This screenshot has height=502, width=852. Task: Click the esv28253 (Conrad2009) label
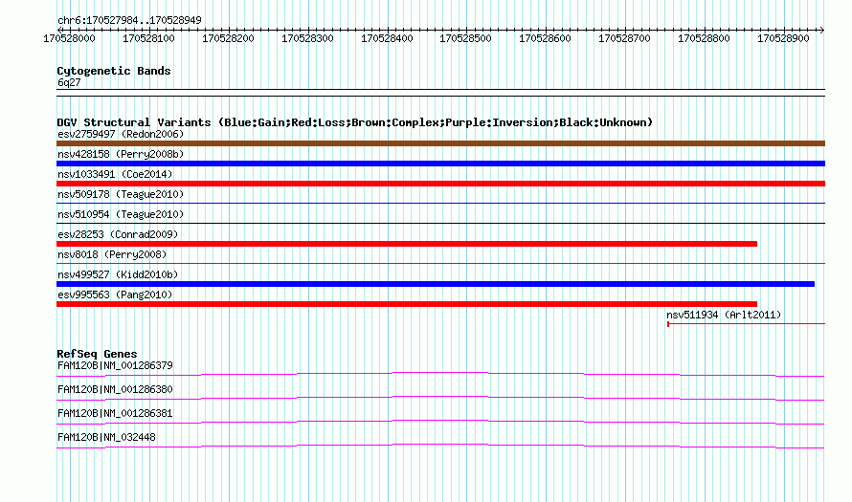pyautogui.click(x=118, y=234)
